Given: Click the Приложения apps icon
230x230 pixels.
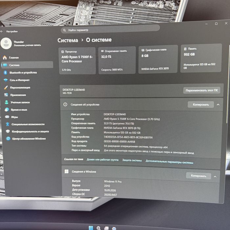Looking at the screenshot, I should click(6, 95).
